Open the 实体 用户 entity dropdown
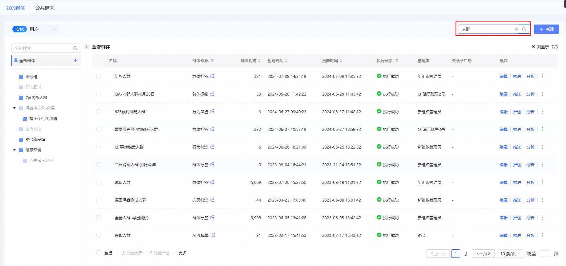 pyautogui.click(x=36, y=29)
